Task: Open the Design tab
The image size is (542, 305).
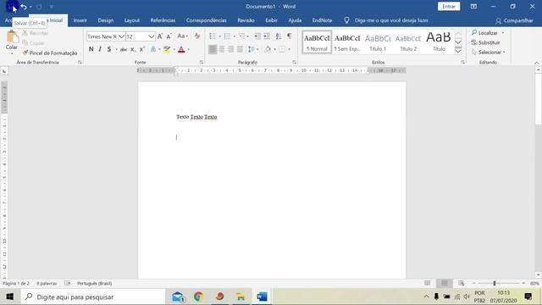Action: [105, 20]
